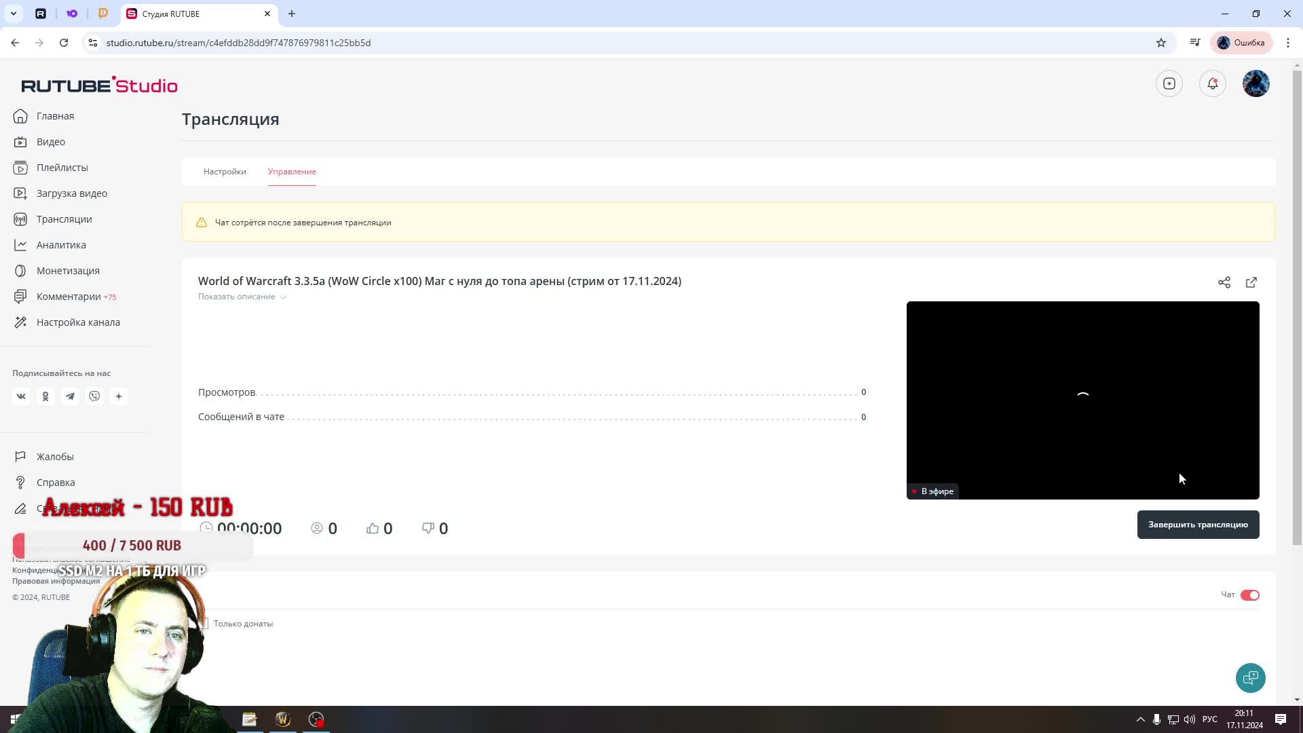Open notifications bell
Image resolution: width=1303 pixels, height=733 pixels.
1213,83
